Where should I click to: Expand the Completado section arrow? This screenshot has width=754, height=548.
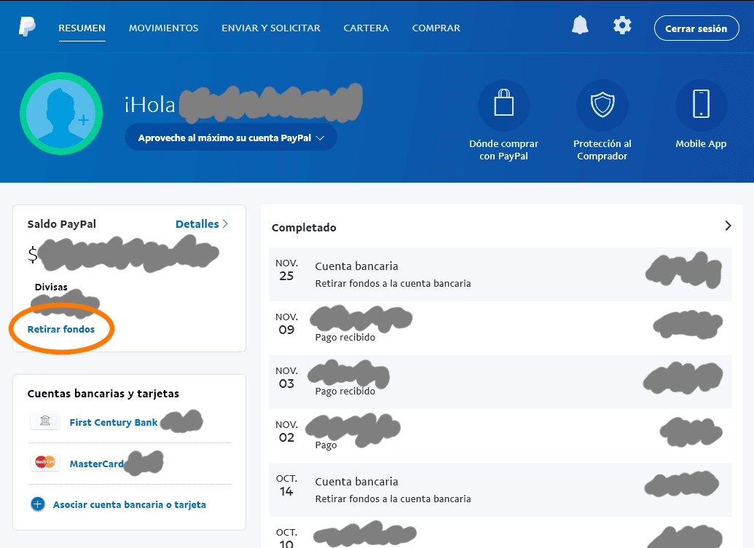click(728, 226)
